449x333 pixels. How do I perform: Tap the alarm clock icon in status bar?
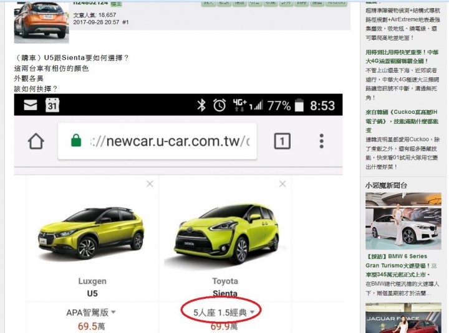220,105
